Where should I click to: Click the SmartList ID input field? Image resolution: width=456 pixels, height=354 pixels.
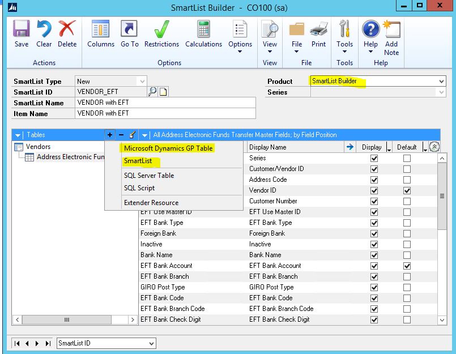tap(111, 92)
